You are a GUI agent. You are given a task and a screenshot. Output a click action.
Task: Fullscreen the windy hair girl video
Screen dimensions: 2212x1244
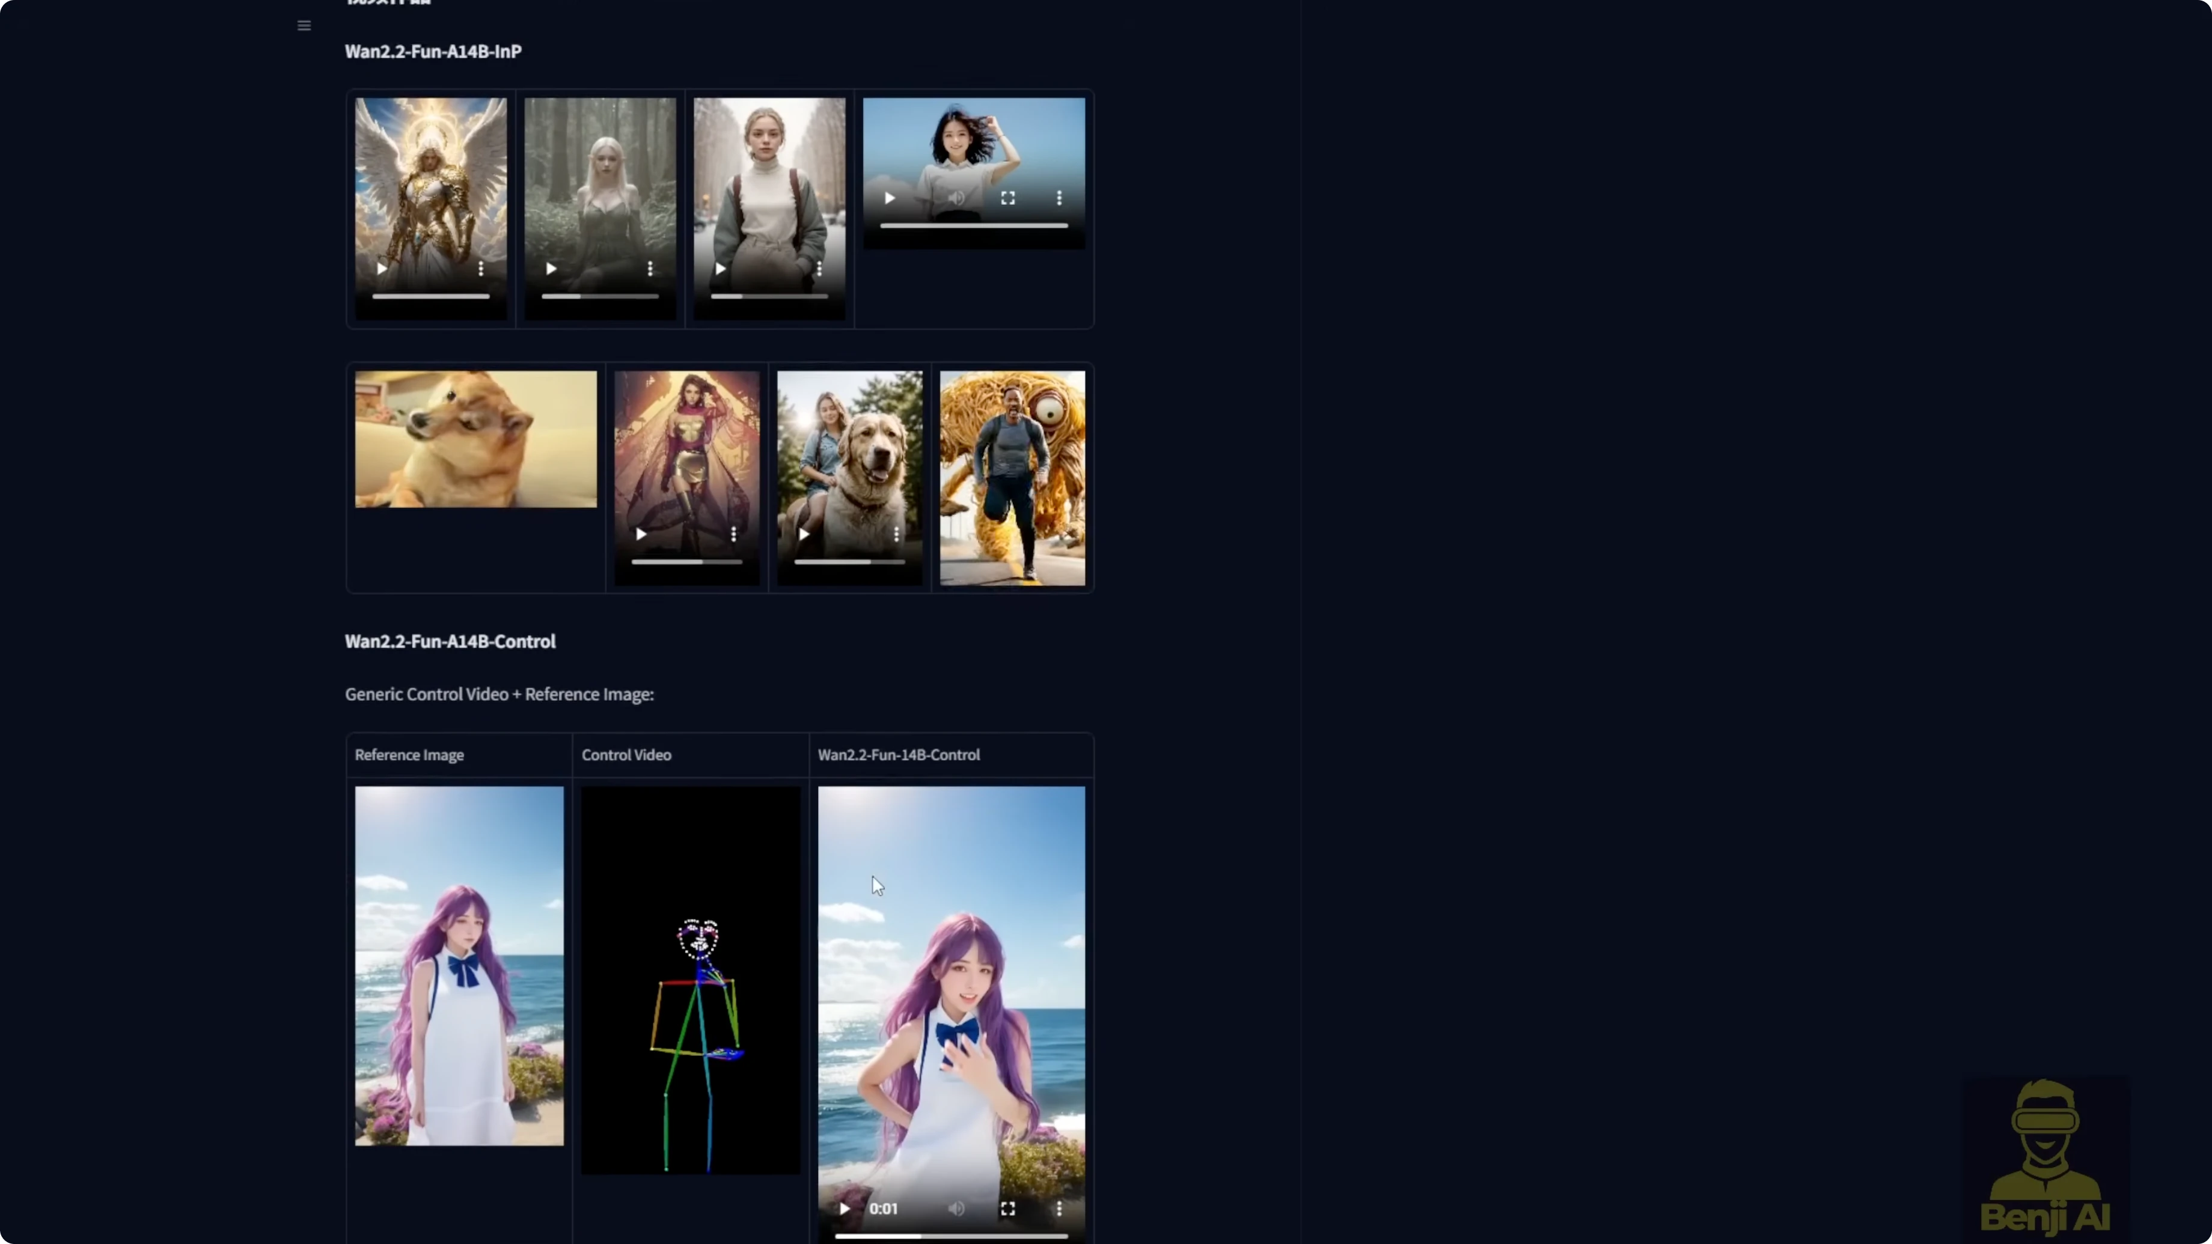[1007, 198]
